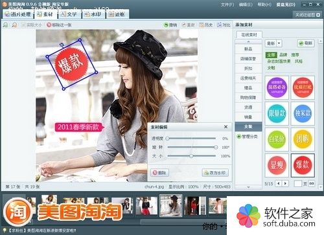Select the 女鞋 filter tag
The image size is (324, 235).
coord(271,68)
